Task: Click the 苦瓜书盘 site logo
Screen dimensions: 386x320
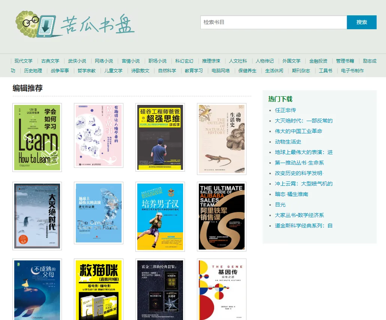Action: point(75,24)
